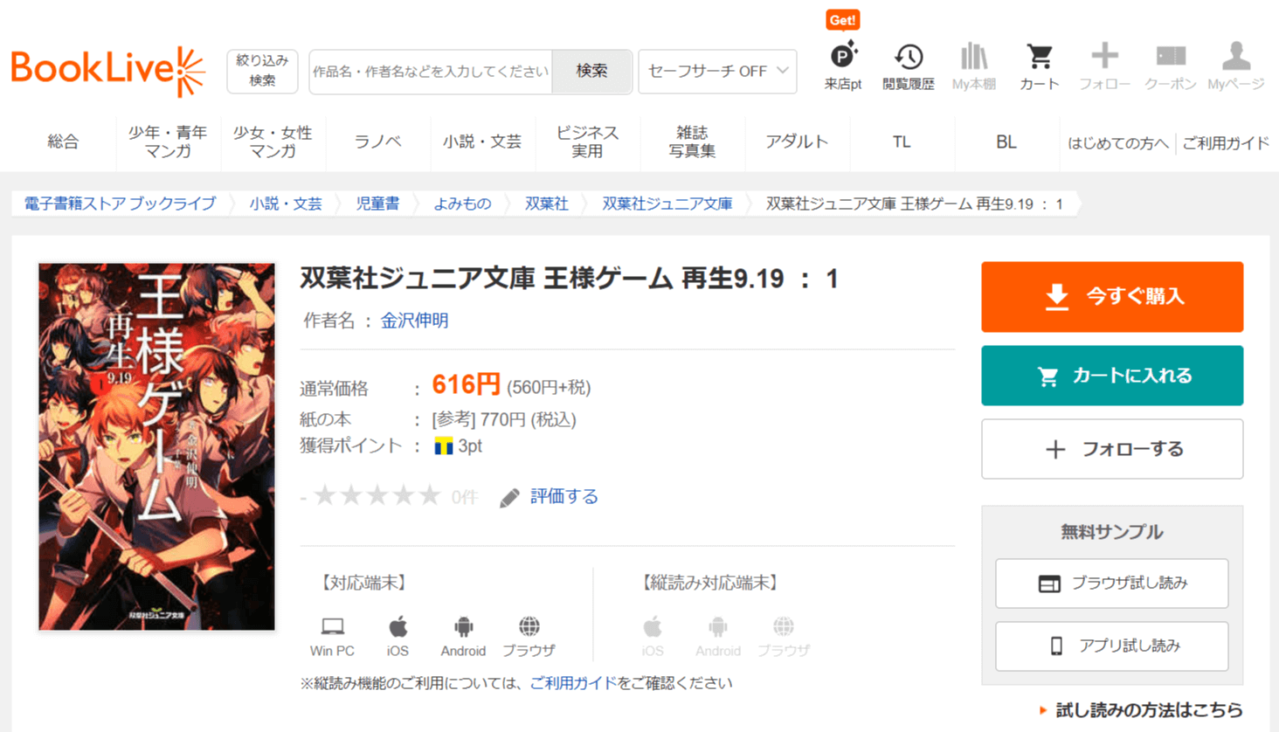This screenshot has width=1279, height=732.
Task: Click the Get! badge above 来店pt
Action: coord(843,20)
